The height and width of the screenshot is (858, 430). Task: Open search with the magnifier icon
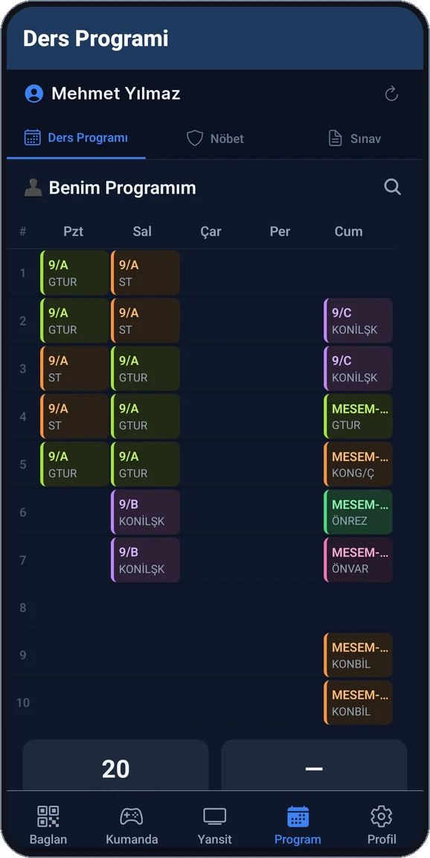392,187
